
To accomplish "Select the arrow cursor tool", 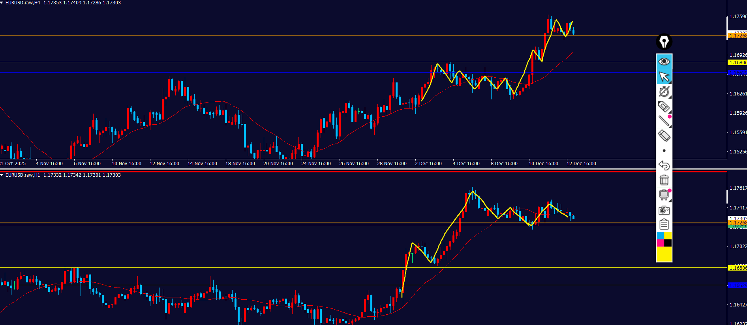I will click(x=664, y=77).
